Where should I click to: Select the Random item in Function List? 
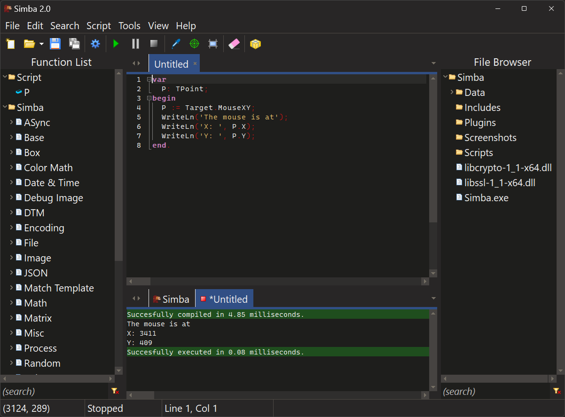point(42,363)
